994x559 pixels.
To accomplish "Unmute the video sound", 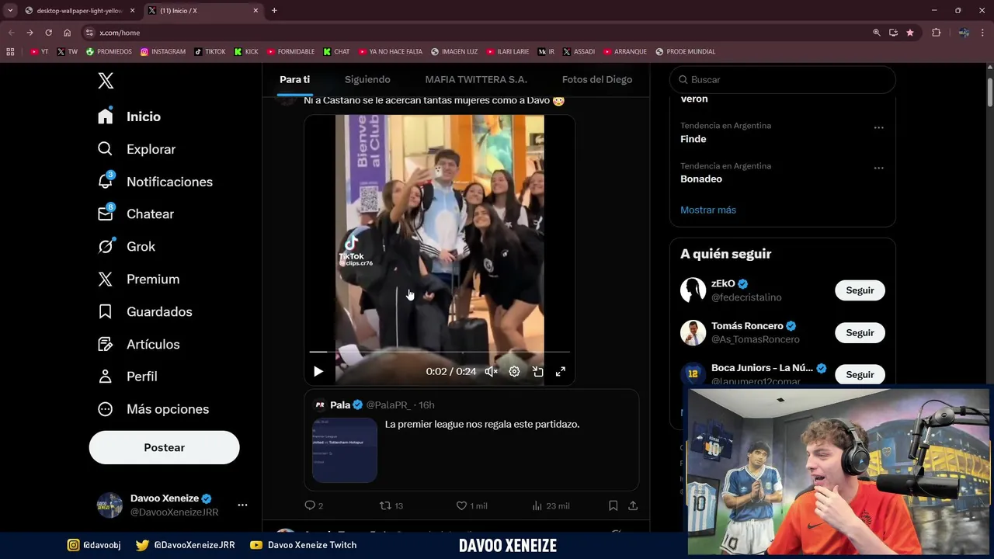I will [491, 372].
